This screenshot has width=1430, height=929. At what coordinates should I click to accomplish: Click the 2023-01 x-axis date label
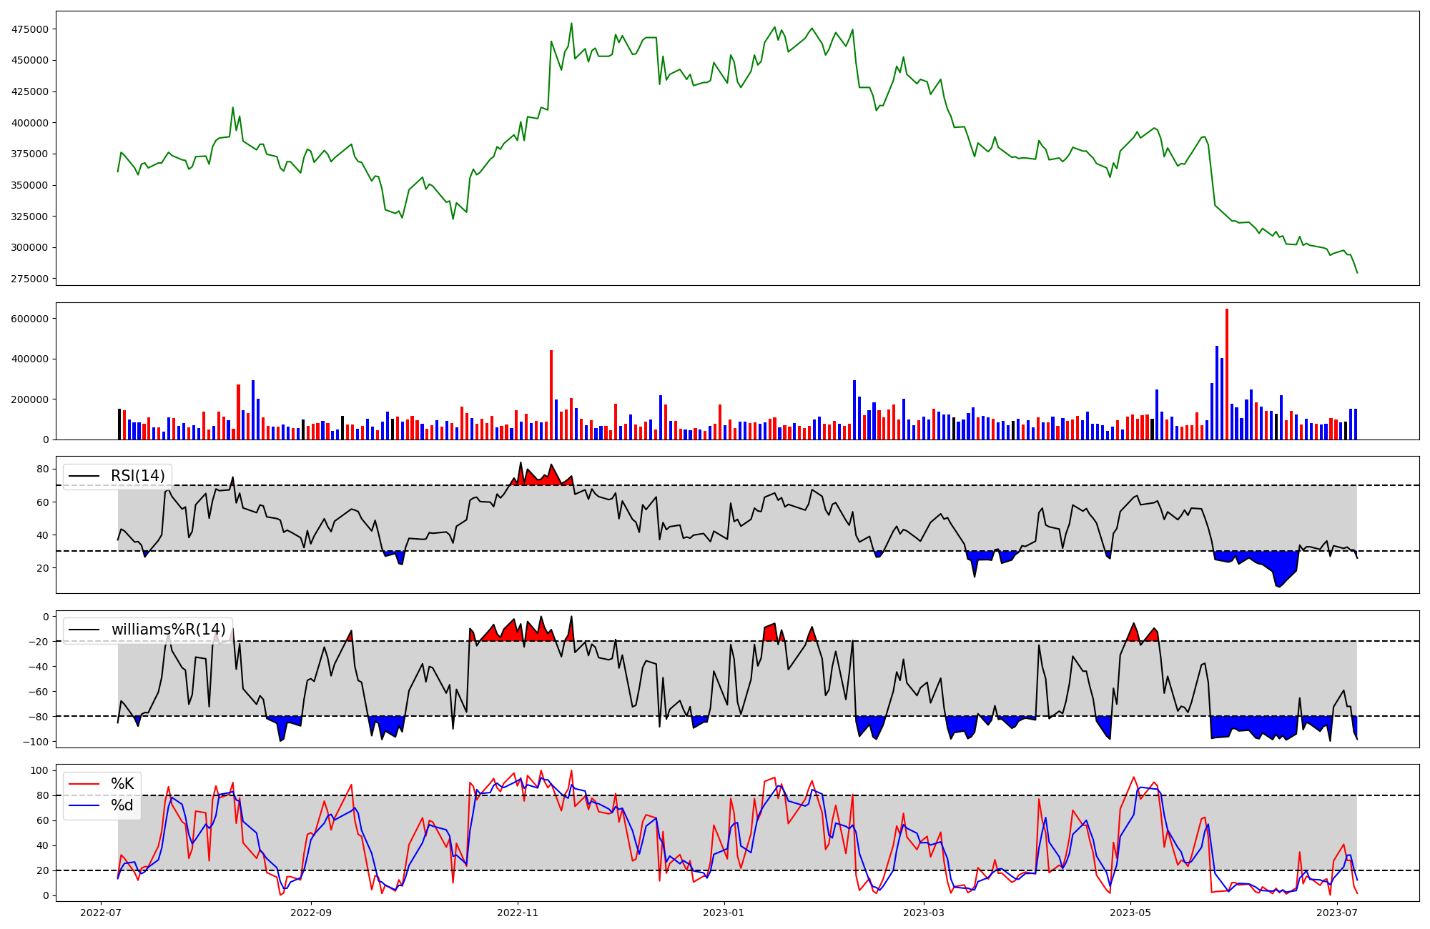click(724, 913)
